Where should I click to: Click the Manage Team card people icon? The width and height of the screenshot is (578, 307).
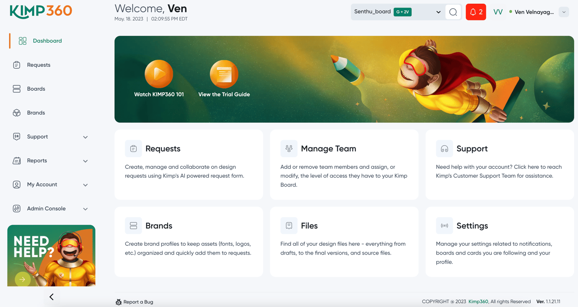[289, 149]
